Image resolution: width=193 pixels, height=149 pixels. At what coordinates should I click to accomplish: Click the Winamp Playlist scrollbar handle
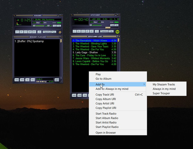61,41
